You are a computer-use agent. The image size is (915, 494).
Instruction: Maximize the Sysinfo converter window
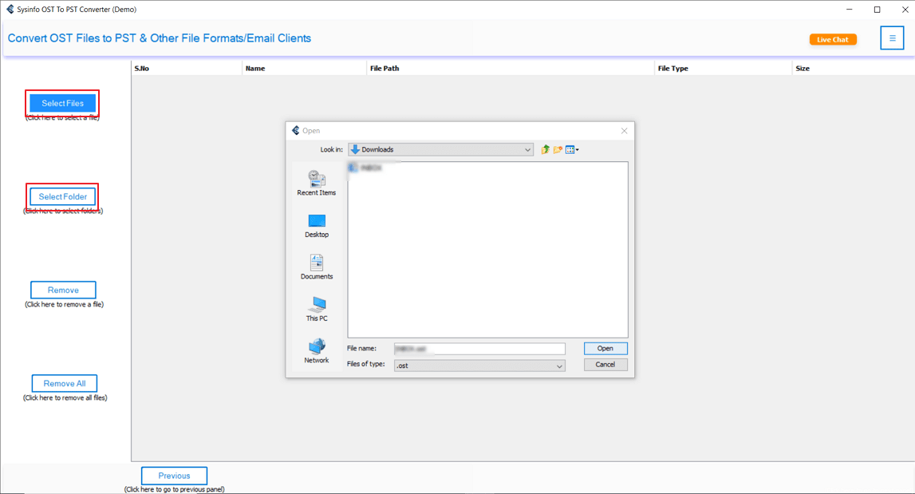(877, 10)
